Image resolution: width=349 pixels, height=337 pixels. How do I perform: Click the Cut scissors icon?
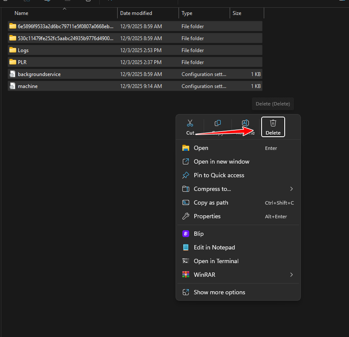pos(190,123)
